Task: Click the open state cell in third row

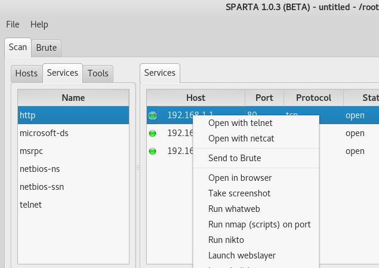Action: (x=361, y=151)
